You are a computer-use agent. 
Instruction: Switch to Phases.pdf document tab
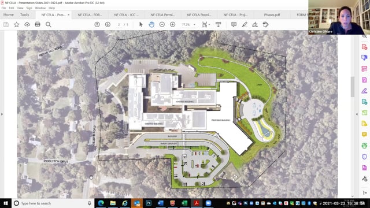tap(272, 14)
